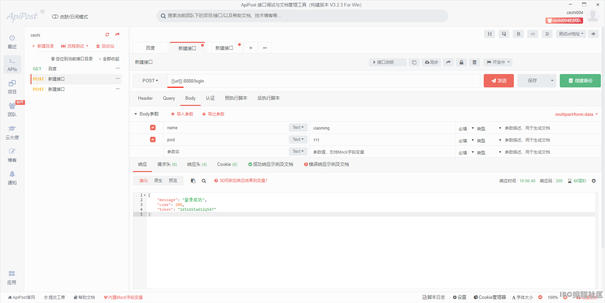
Task: Open the 请求头 (6) response tab
Action: pyautogui.click(x=167, y=165)
